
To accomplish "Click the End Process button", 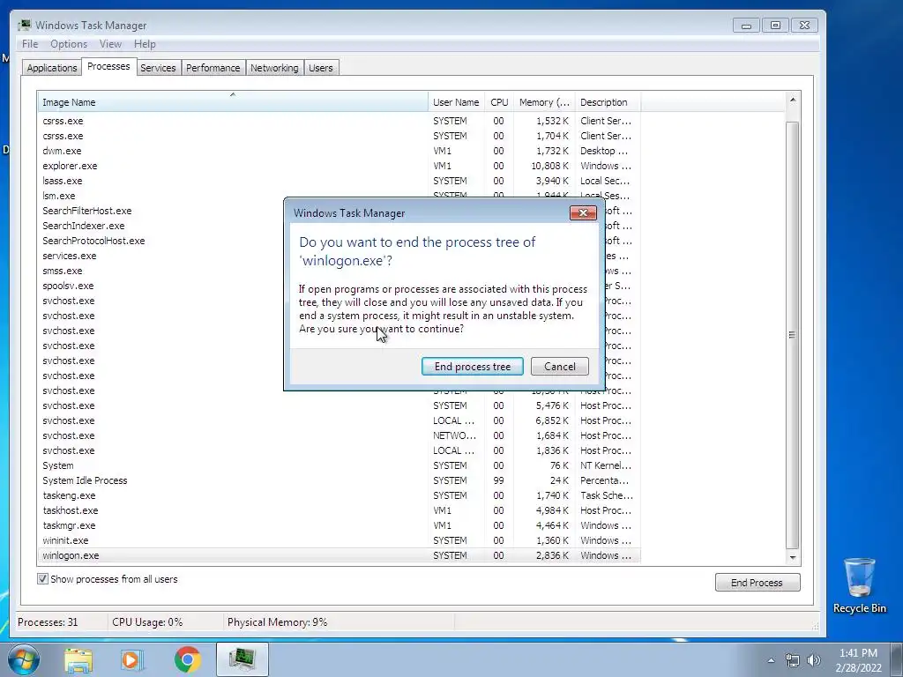I will point(757,583).
